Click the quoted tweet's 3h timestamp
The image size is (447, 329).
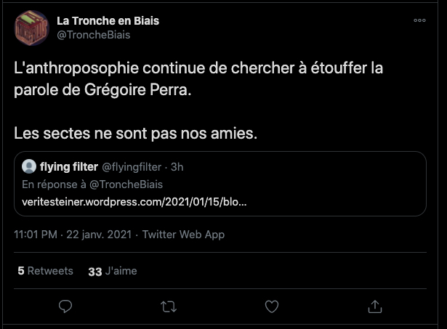coord(177,167)
